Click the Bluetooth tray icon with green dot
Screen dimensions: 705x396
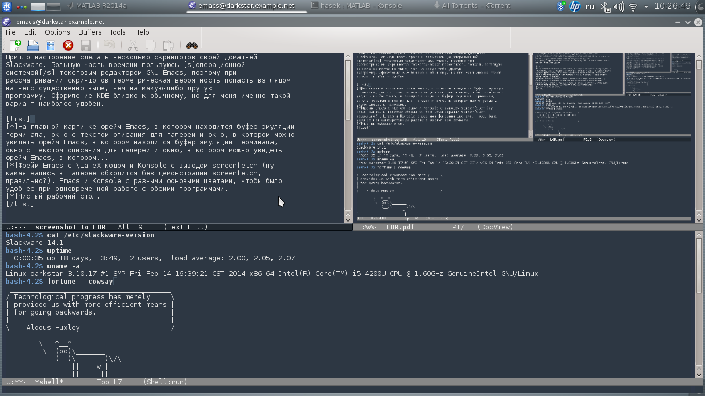click(x=561, y=6)
